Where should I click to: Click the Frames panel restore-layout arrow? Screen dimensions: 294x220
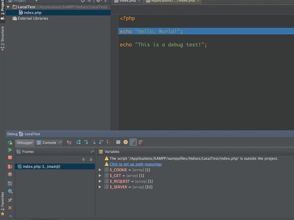point(92,152)
